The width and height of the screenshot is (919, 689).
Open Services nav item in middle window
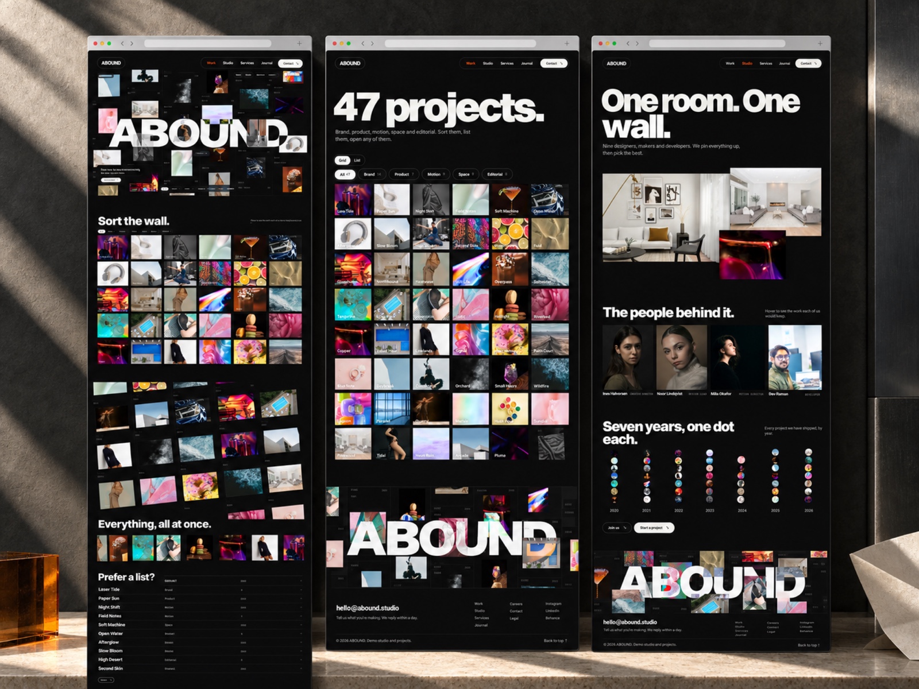pos(507,63)
